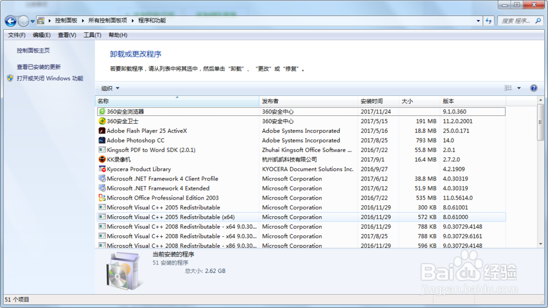The height and width of the screenshot is (308, 548).
Task: Click the search magnifier icon
Action: coord(538,21)
